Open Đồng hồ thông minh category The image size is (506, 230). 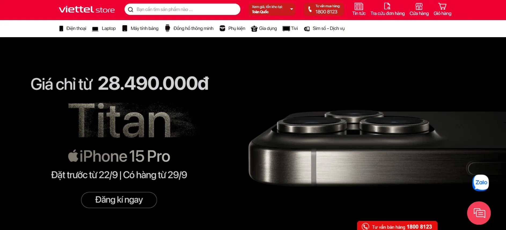click(189, 28)
